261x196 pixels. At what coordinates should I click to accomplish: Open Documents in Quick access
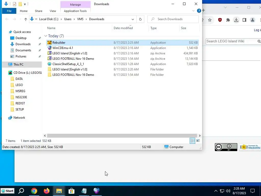pos(23,50)
